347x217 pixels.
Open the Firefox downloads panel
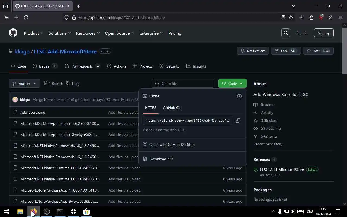pyautogui.click(x=301, y=17)
